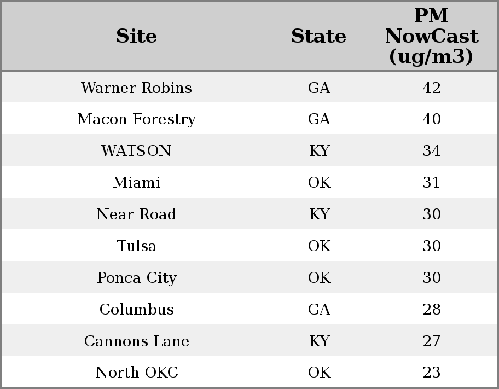Image resolution: width=499 pixels, height=389 pixels.
Task: Click the PM value 31
Action: [x=431, y=183]
